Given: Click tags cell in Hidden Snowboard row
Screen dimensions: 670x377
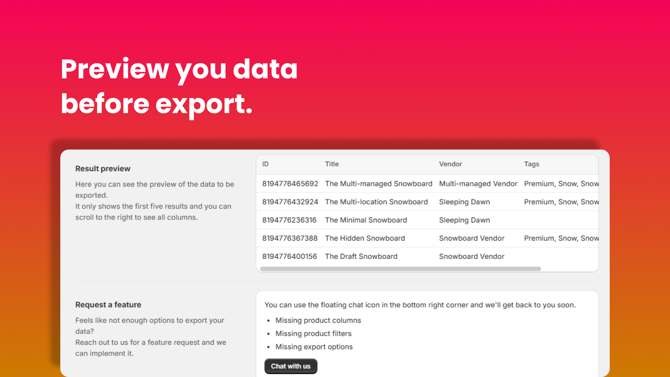Looking at the screenshot, I should tap(561, 238).
